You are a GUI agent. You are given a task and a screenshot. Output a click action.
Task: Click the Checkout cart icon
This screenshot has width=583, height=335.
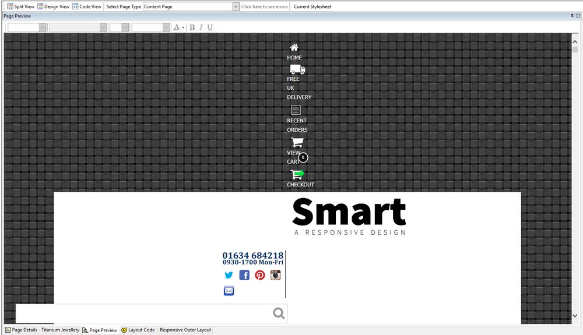point(297,174)
